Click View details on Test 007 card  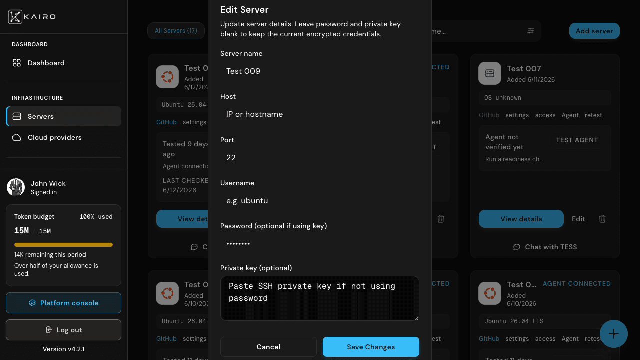pos(521,219)
